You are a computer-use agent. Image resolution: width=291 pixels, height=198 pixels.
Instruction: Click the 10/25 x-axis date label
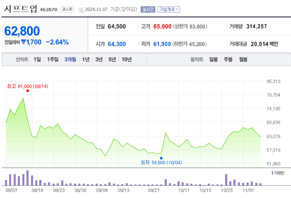227,190
